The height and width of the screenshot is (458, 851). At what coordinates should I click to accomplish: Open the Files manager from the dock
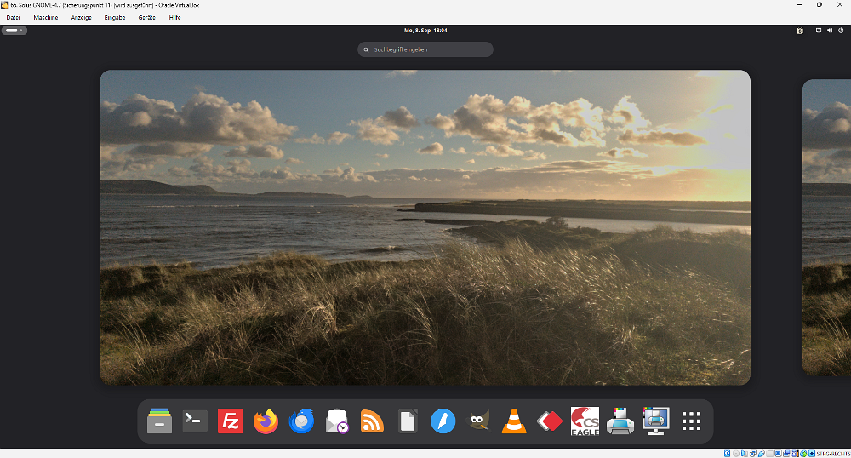[x=159, y=421]
